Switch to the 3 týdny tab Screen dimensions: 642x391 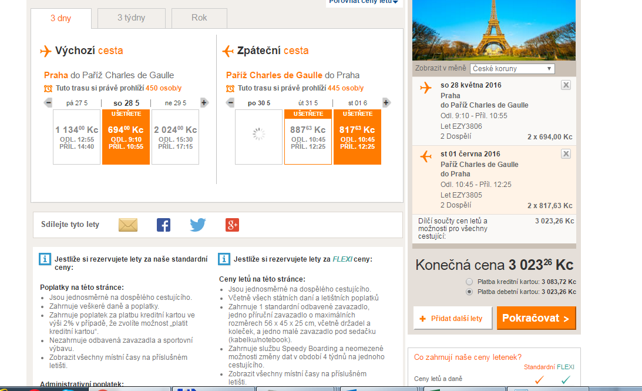click(x=131, y=18)
